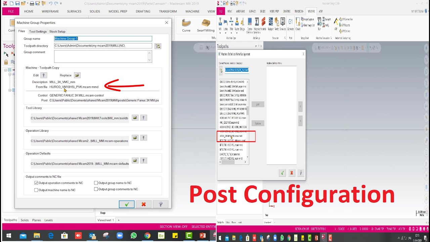430x242 pixels.
Task: Open WhatsApp from left taskbar
Action: [134, 236]
